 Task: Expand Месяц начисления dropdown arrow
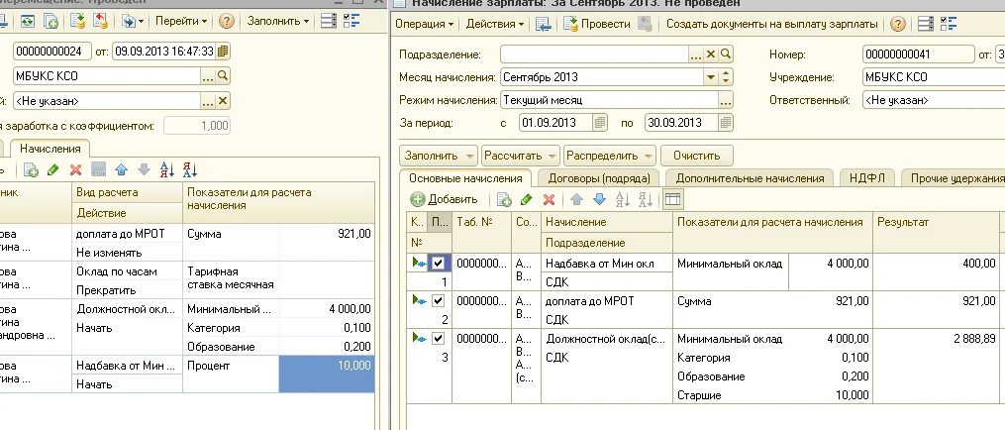(710, 77)
